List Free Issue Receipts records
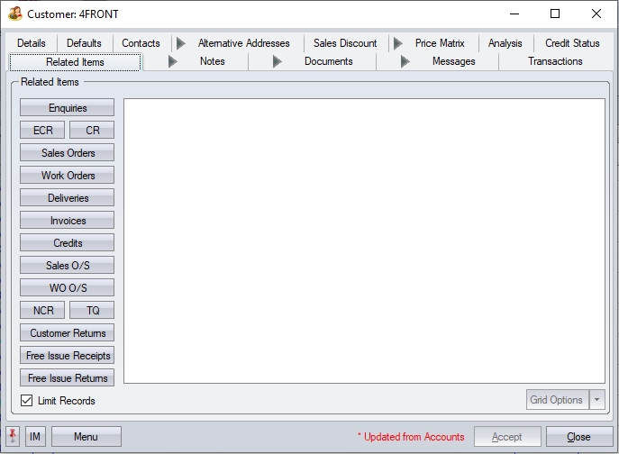619x454 pixels. pos(68,356)
